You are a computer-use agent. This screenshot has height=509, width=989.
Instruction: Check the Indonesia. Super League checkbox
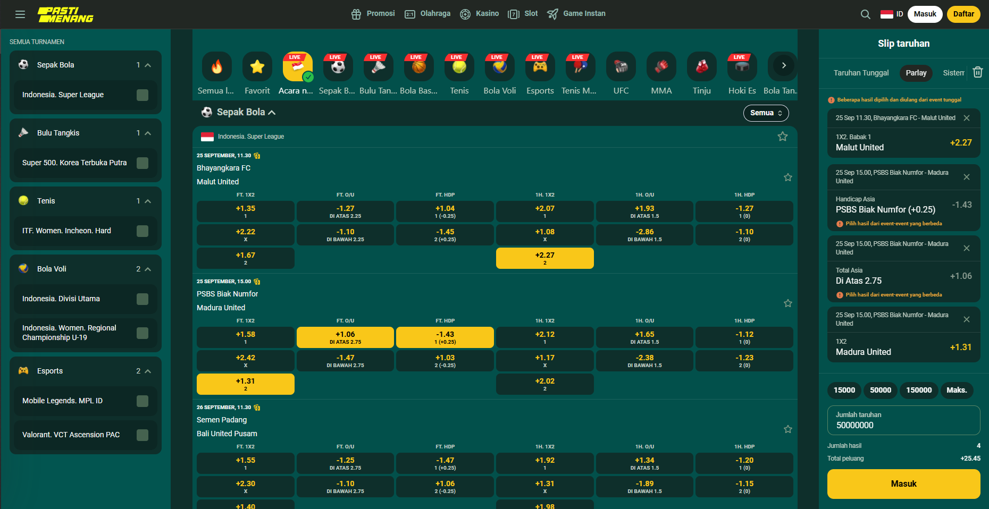point(143,95)
